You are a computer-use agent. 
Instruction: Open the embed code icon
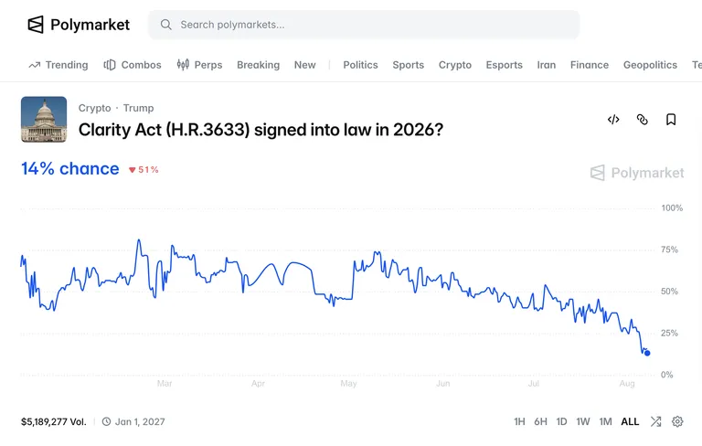point(613,120)
